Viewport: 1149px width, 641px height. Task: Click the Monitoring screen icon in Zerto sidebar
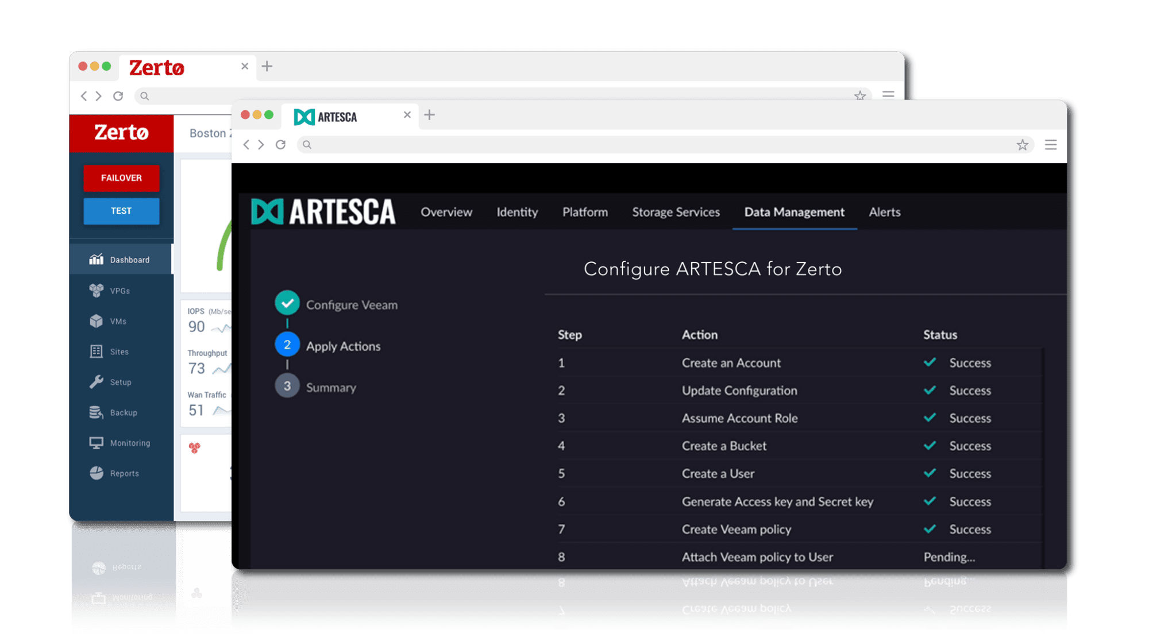96,443
